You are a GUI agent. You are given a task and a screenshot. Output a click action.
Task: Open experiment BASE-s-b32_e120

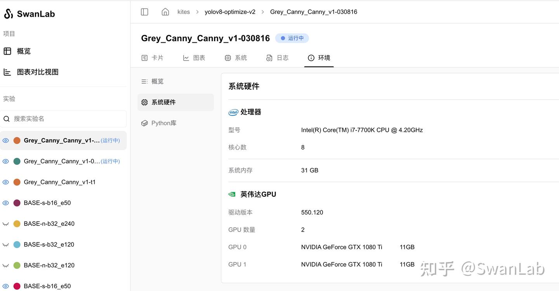[x=49, y=245]
